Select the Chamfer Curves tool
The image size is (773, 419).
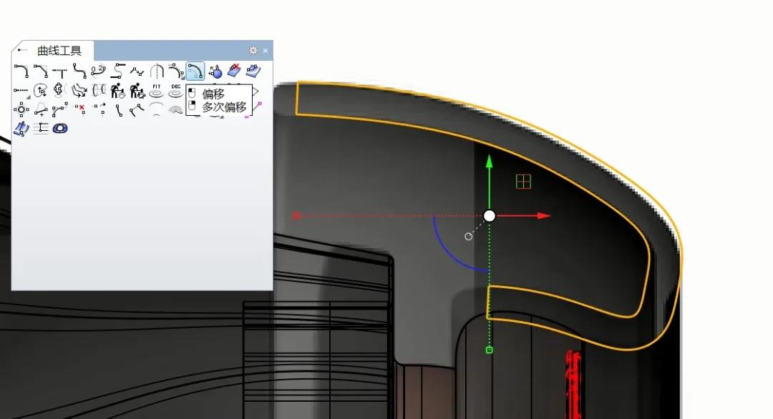pyautogui.click(x=40, y=72)
